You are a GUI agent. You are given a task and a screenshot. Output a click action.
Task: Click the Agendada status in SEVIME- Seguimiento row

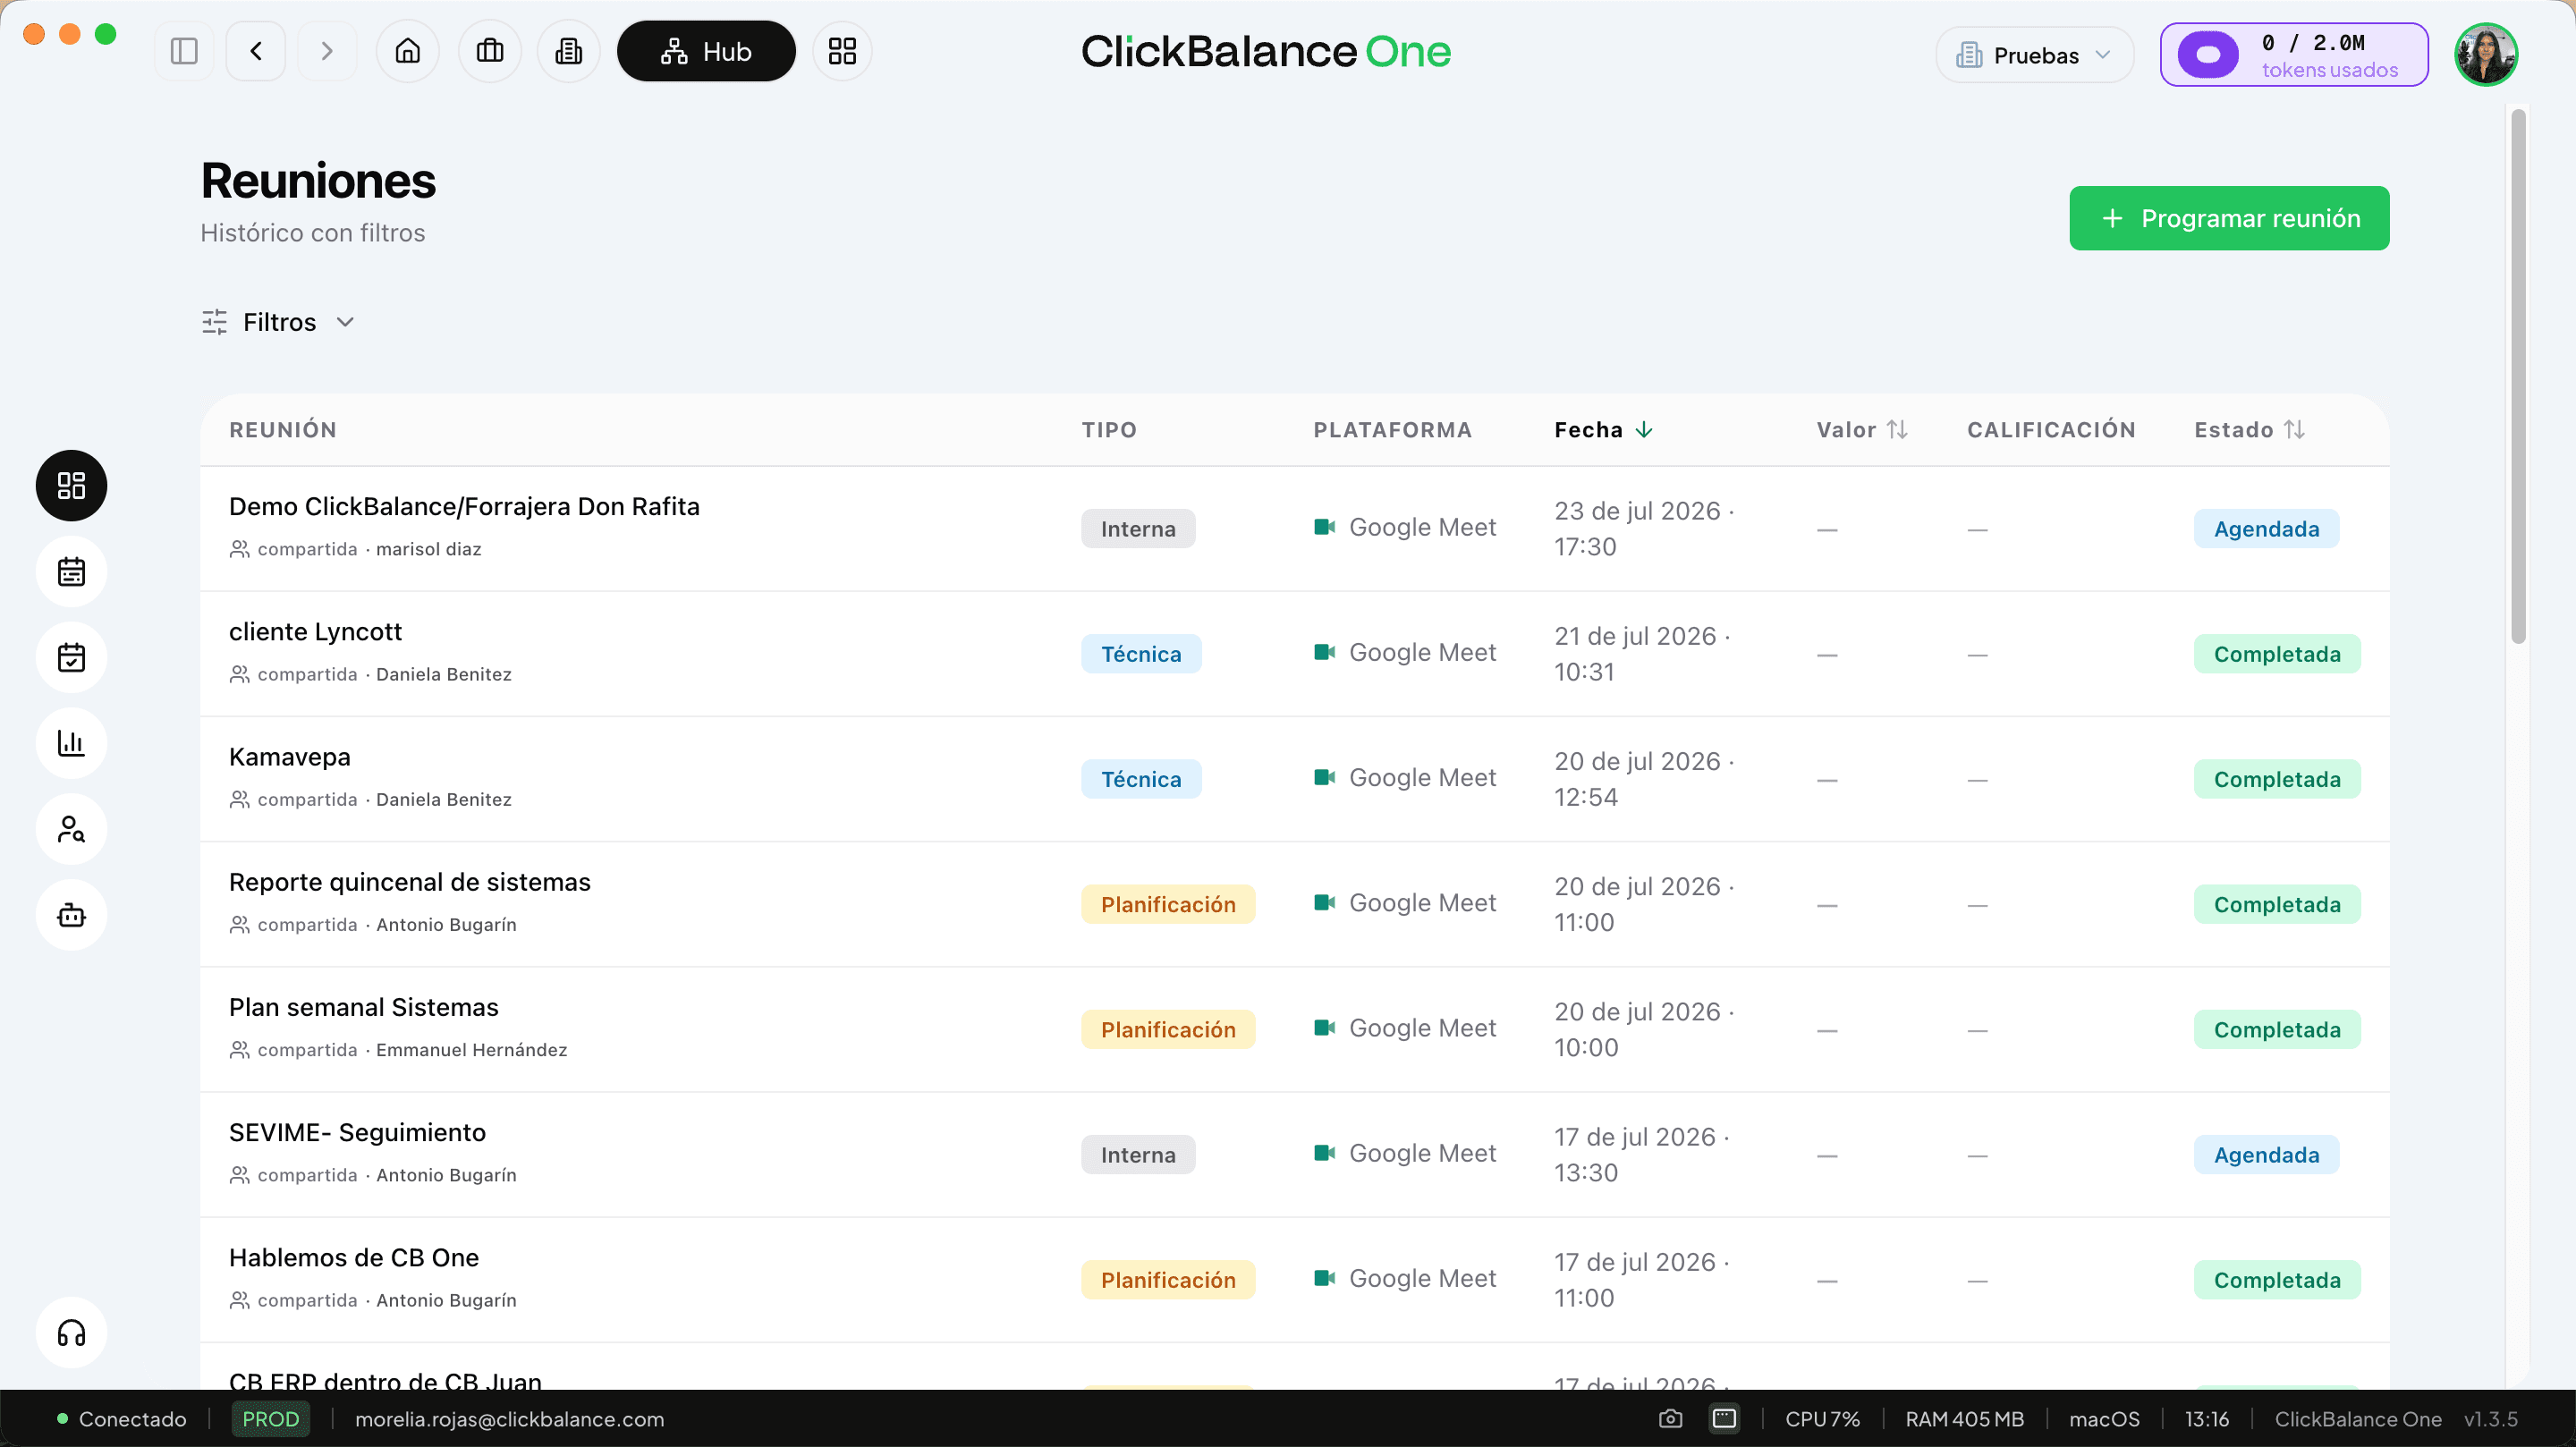(x=2266, y=1155)
